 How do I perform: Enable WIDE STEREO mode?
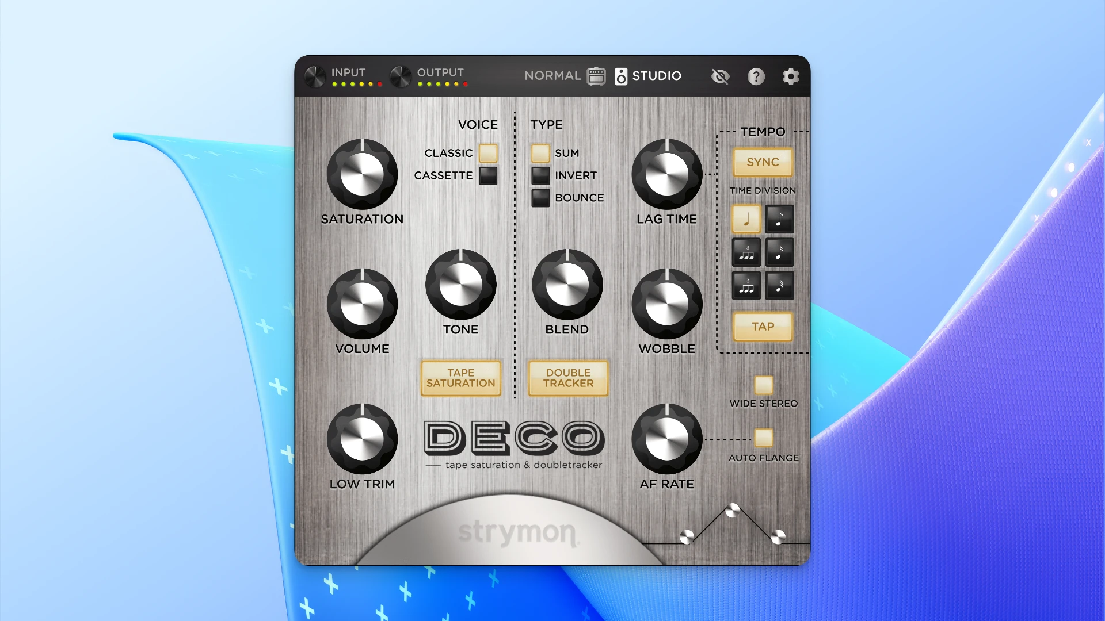[x=763, y=384]
